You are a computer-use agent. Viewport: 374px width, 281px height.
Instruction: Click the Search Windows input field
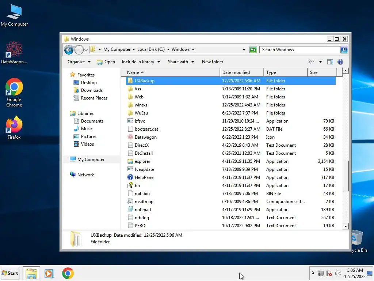pos(299,50)
